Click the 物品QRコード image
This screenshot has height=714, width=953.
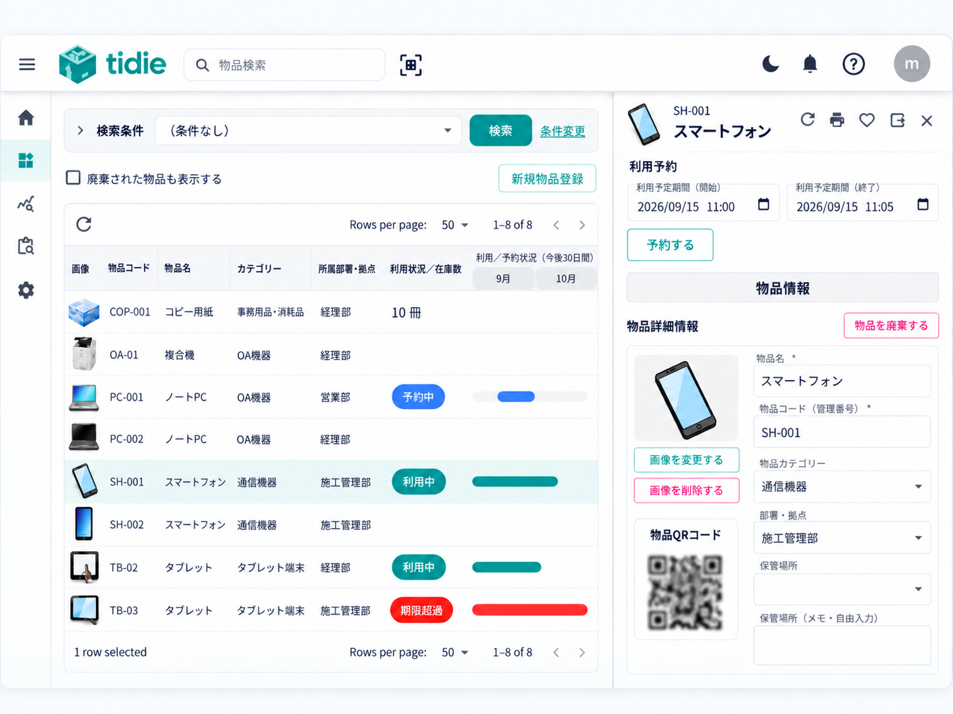click(685, 592)
